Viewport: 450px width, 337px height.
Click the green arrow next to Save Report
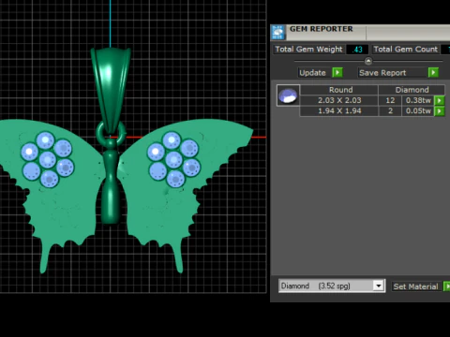click(x=433, y=73)
